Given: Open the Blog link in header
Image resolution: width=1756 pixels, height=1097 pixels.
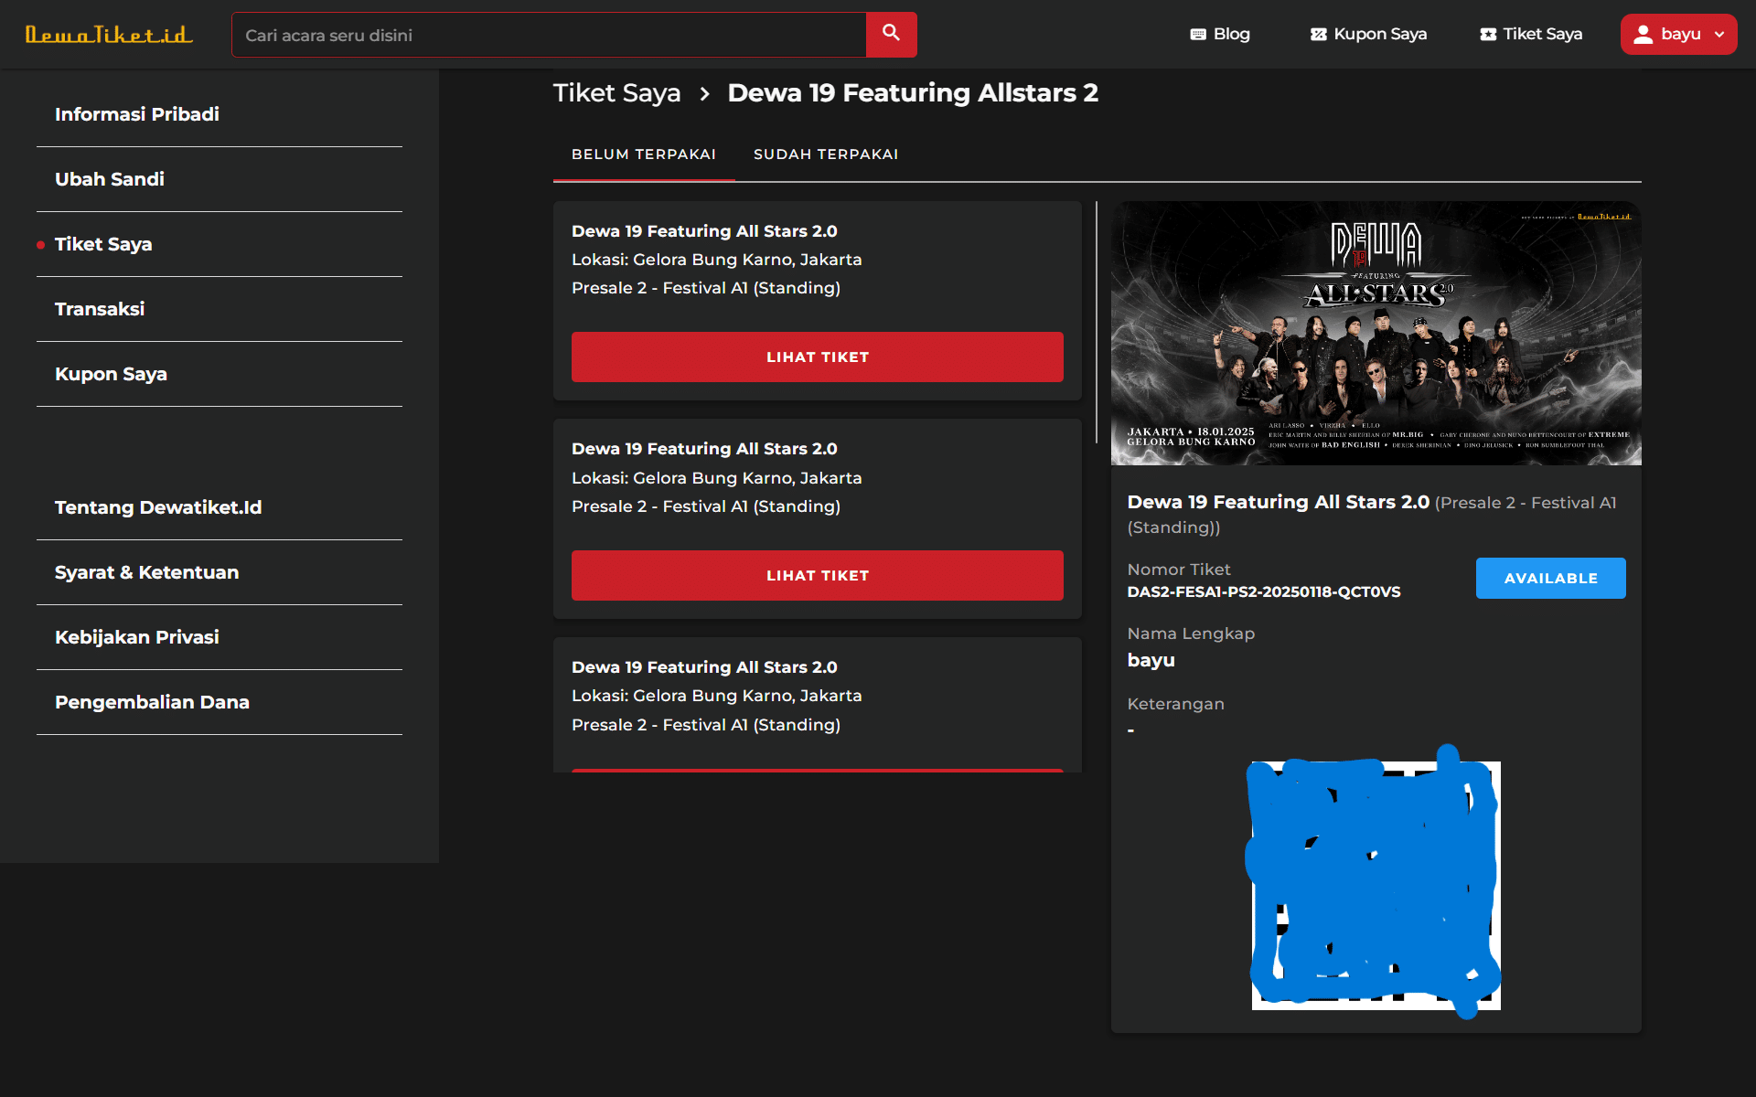Looking at the screenshot, I should tap(1220, 34).
